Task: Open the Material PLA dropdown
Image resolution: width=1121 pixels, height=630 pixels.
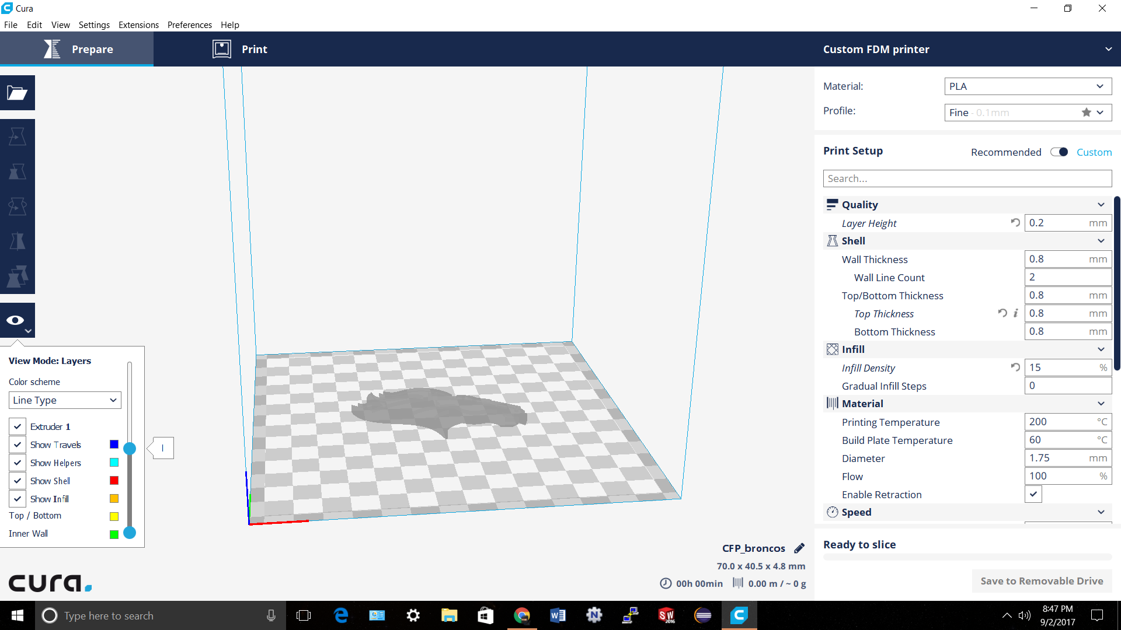Action: [x=1028, y=86]
